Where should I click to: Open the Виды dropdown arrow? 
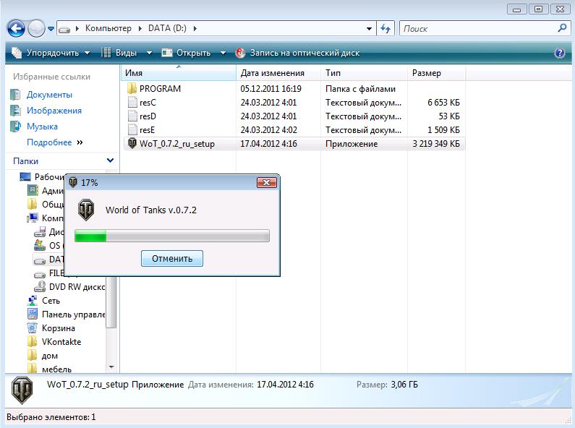(149, 53)
